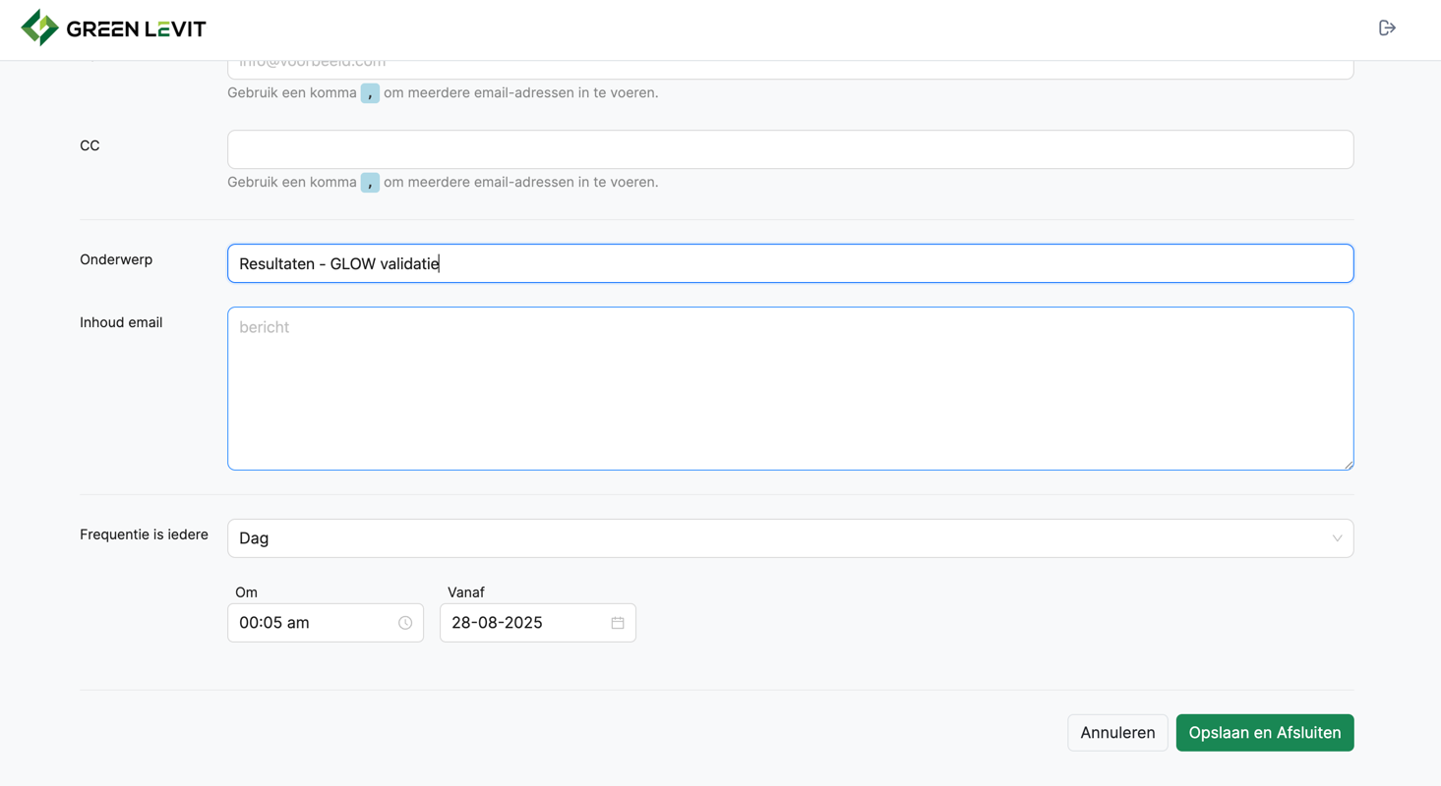This screenshot has height=786, width=1441.
Task: Click the comma key badge below the email field
Action: (370, 93)
